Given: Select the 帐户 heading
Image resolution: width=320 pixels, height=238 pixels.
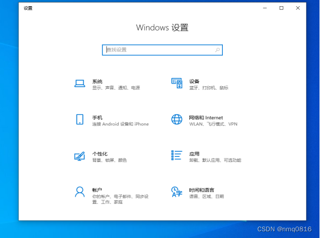Looking at the screenshot, I should click(x=97, y=190).
